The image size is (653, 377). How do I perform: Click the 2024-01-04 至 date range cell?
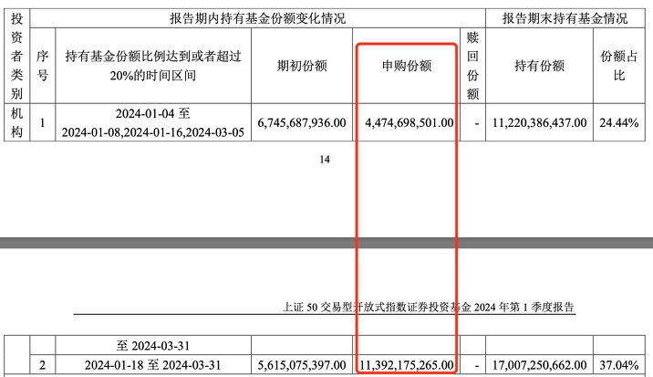[x=153, y=122]
